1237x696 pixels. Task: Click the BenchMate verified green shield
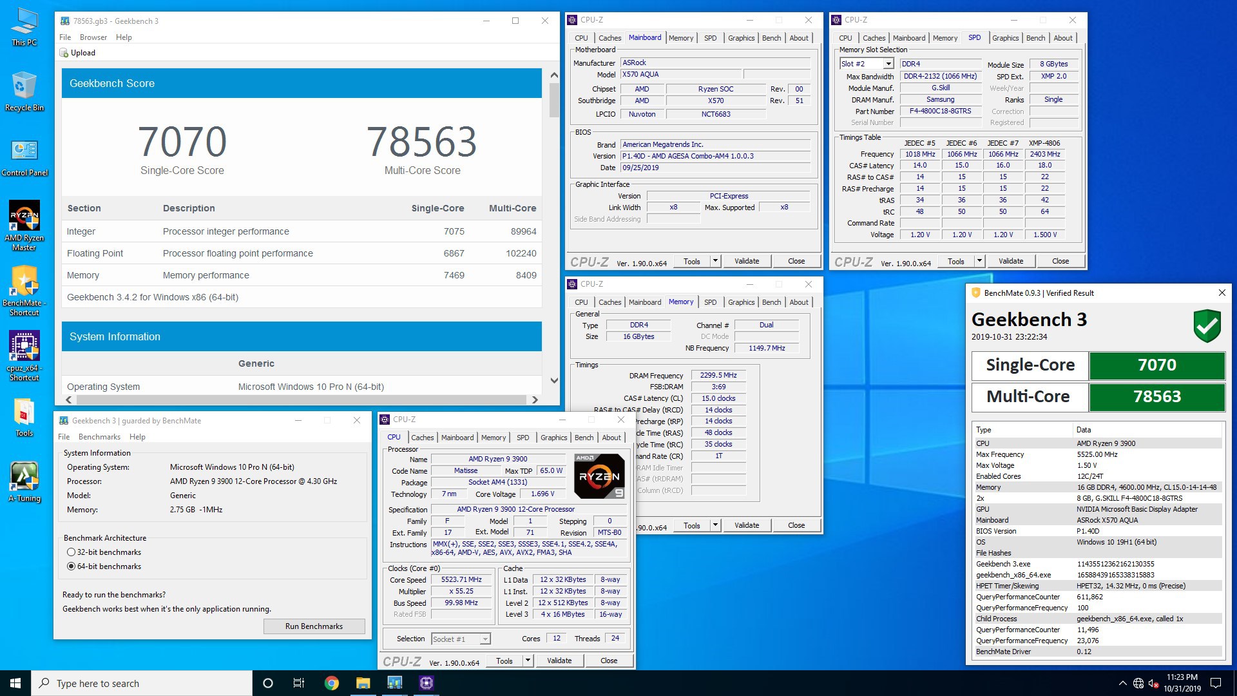(x=1207, y=326)
